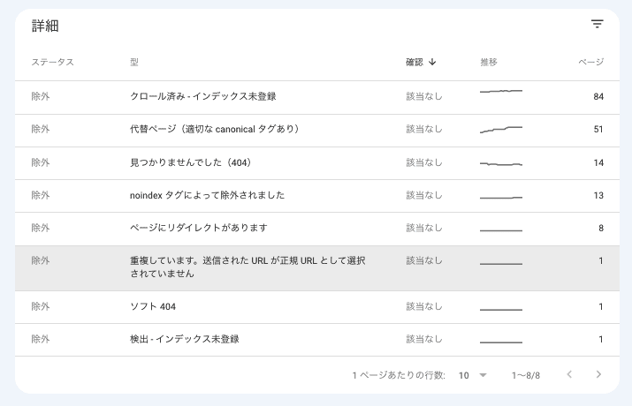
Task: Open row ページにリダイレクトがあります
Action: [317, 229]
